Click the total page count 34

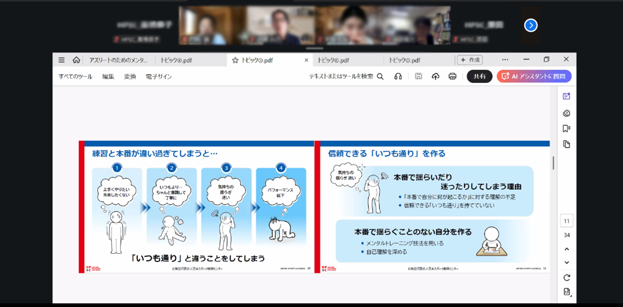click(567, 235)
